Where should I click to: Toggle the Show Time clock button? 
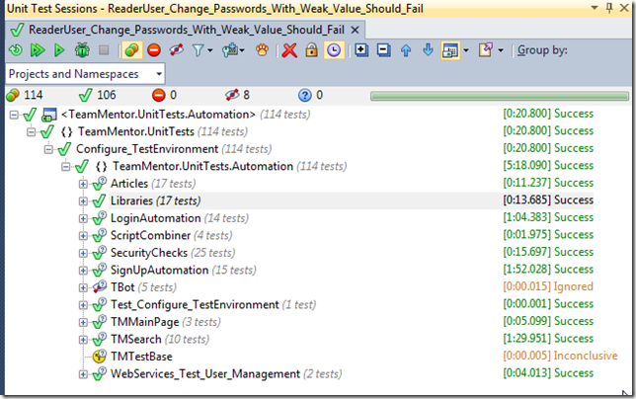(x=334, y=50)
